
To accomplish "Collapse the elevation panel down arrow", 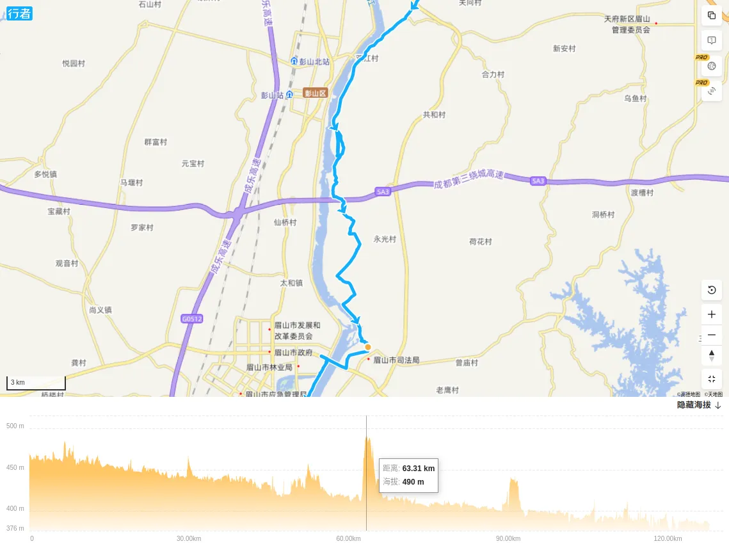I will click(x=718, y=405).
